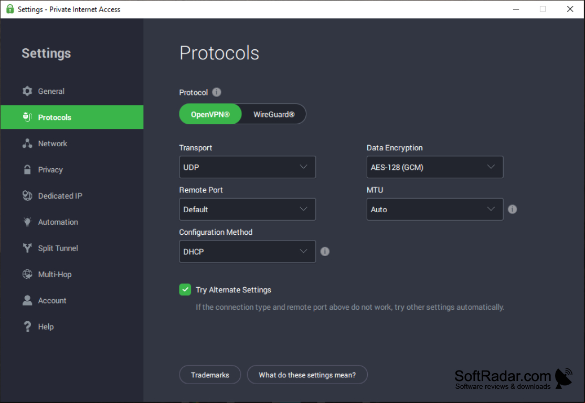This screenshot has height=403, width=585.
Task: Click the Automation lightbulb icon
Action: tap(27, 222)
